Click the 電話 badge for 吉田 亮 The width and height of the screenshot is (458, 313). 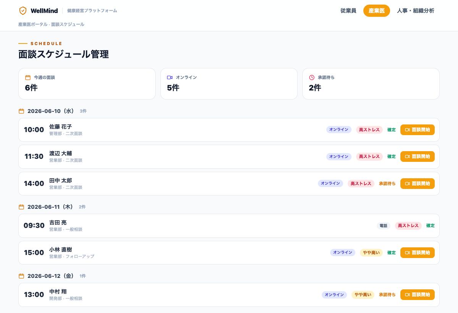[x=384, y=226]
